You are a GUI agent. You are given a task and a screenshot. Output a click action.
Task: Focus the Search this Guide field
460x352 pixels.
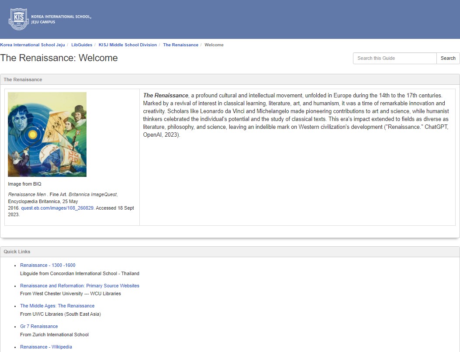point(394,59)
